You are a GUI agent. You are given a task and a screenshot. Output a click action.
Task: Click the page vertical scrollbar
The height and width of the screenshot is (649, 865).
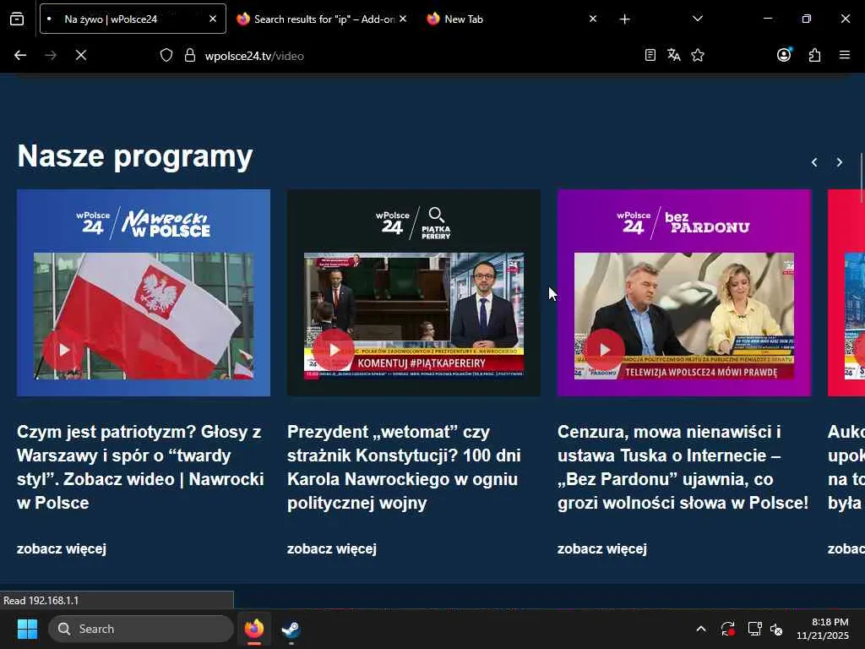(x=862, y=177)
